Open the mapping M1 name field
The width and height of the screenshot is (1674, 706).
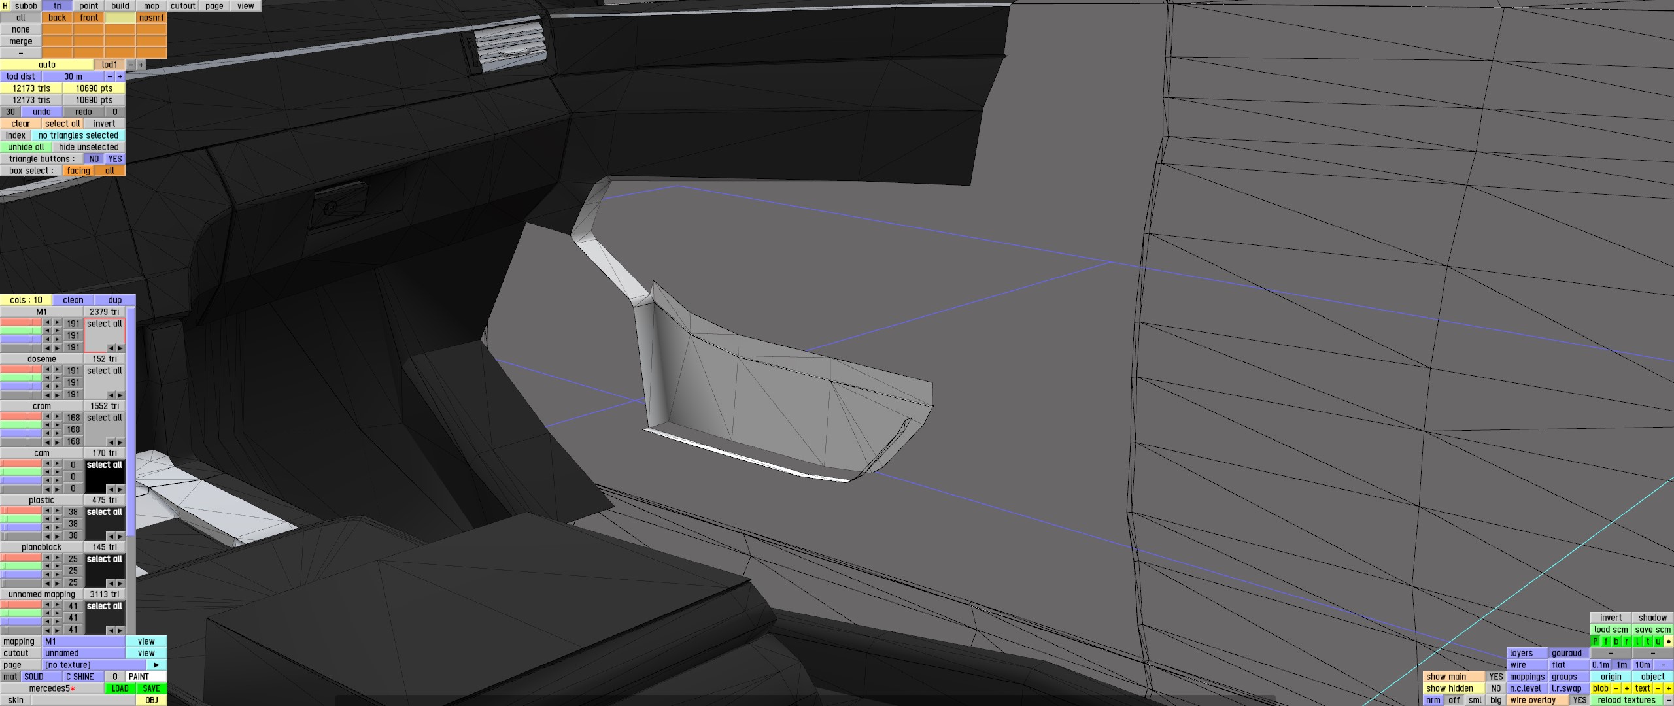tap(84, 641)
